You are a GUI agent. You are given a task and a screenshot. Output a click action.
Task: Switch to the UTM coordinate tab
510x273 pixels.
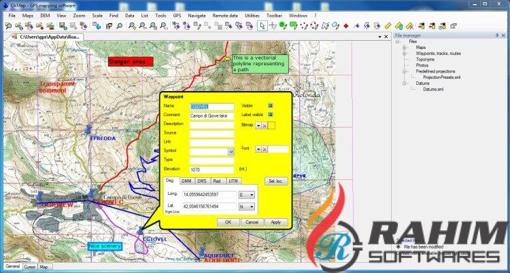tap(233, 181)
